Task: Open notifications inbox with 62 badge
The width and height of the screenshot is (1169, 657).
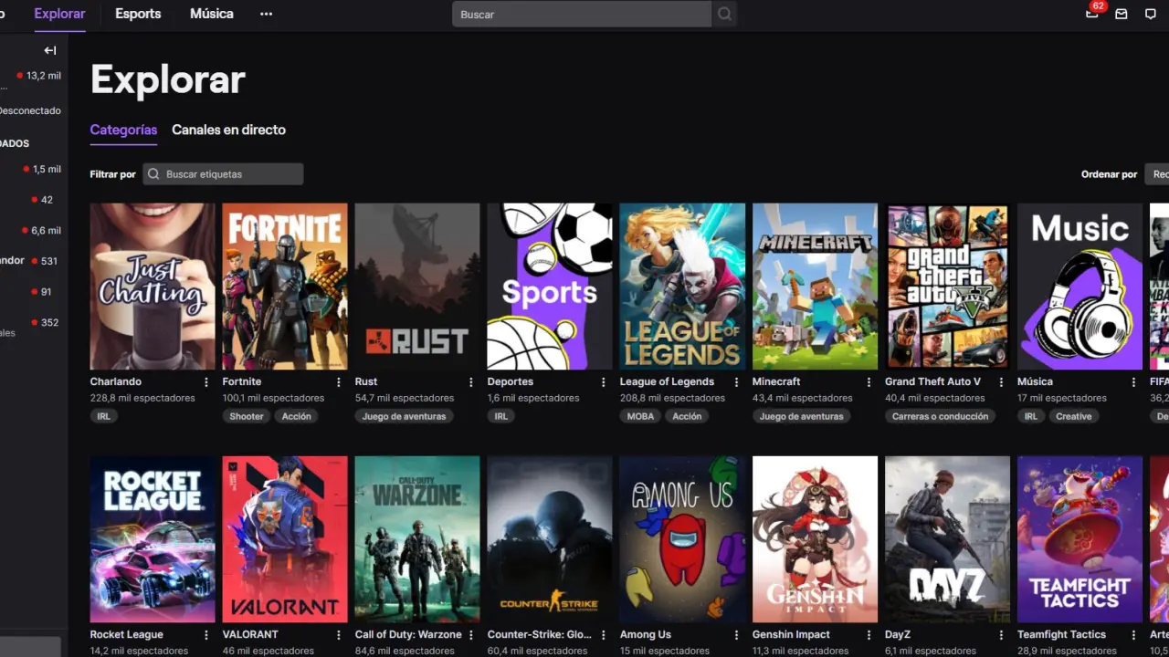Action: (1092, 14)
